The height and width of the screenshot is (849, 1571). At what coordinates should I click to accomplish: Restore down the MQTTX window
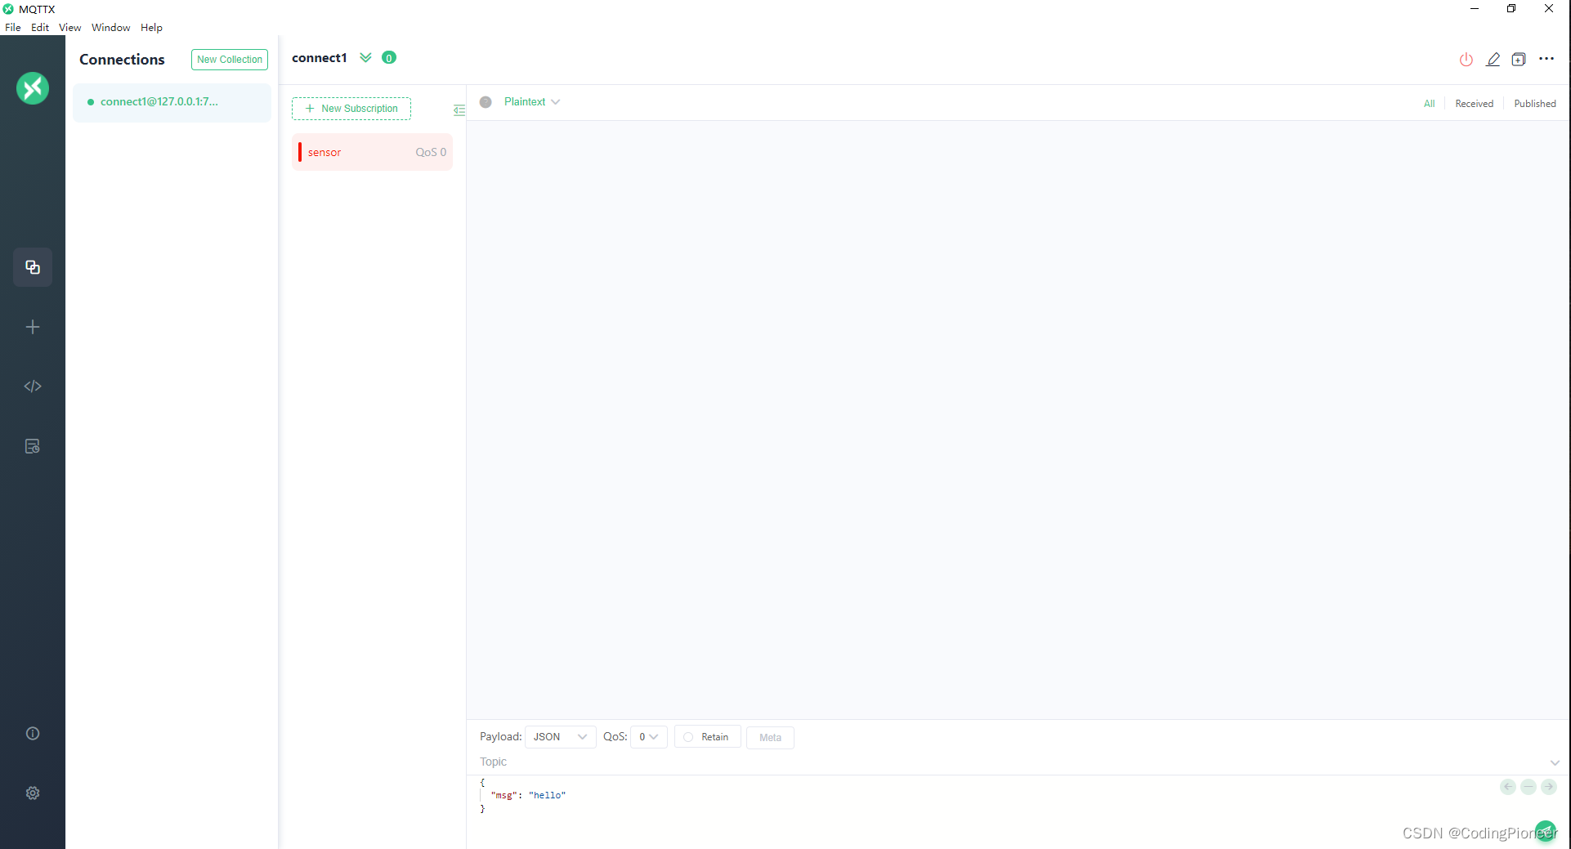1511,9
